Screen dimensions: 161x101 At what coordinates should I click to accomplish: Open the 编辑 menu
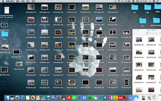17,1
